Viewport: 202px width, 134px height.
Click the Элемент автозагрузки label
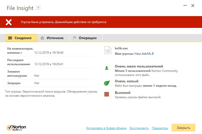click(17, 74)
